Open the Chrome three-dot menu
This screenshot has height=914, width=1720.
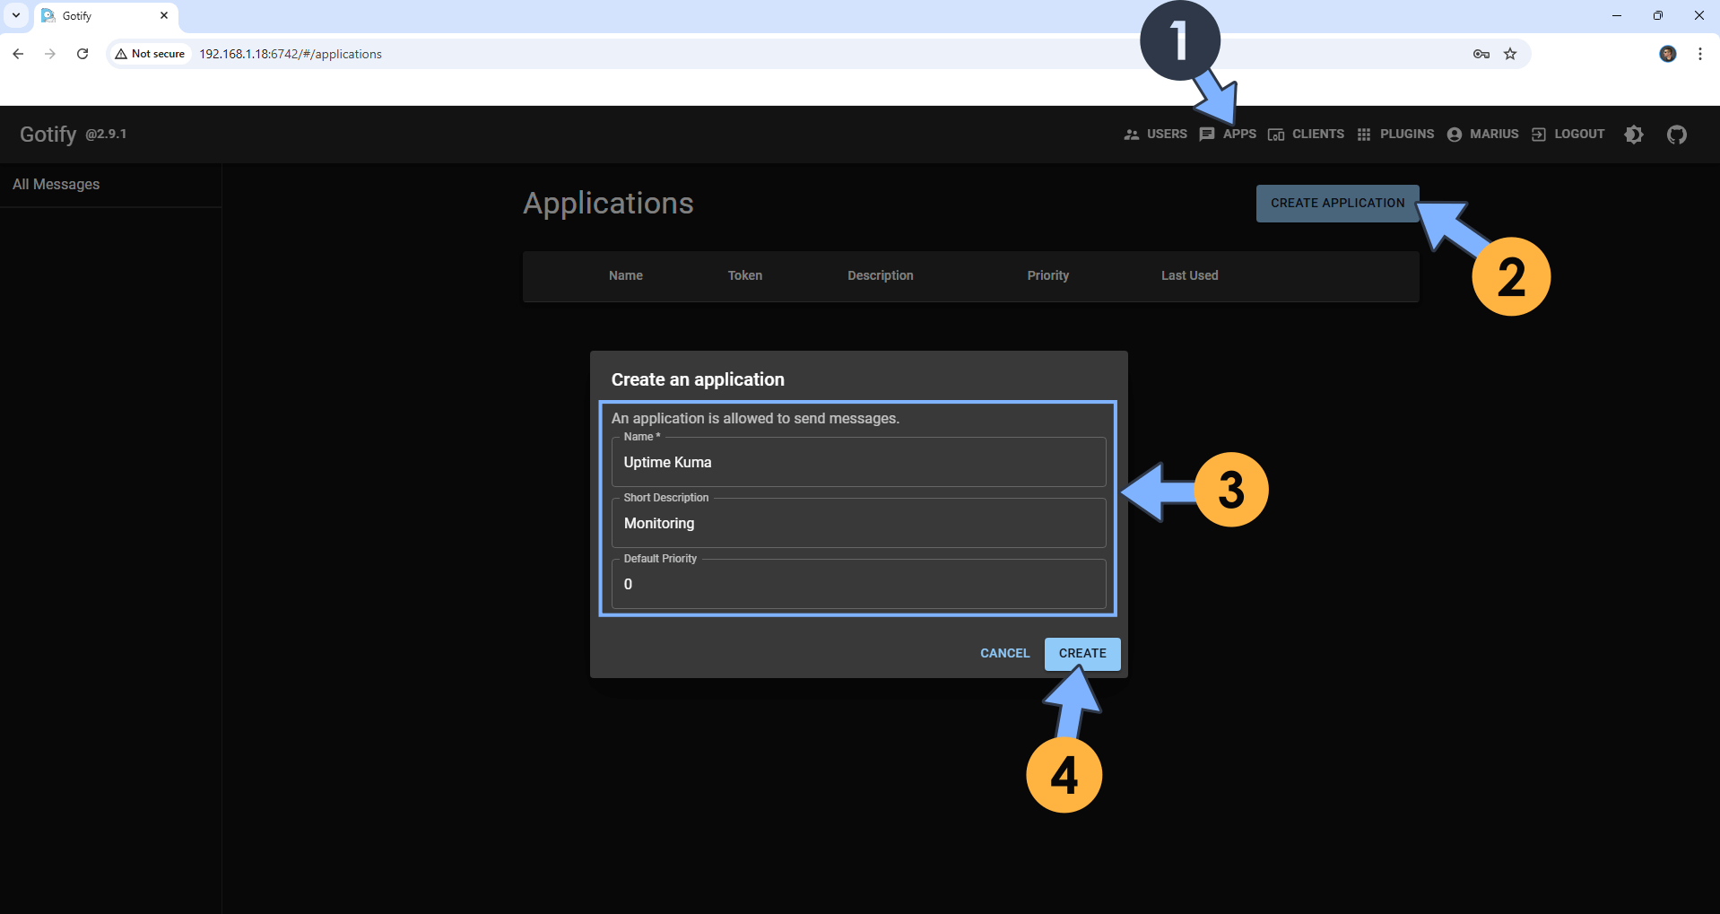(x=1699, y=54)
